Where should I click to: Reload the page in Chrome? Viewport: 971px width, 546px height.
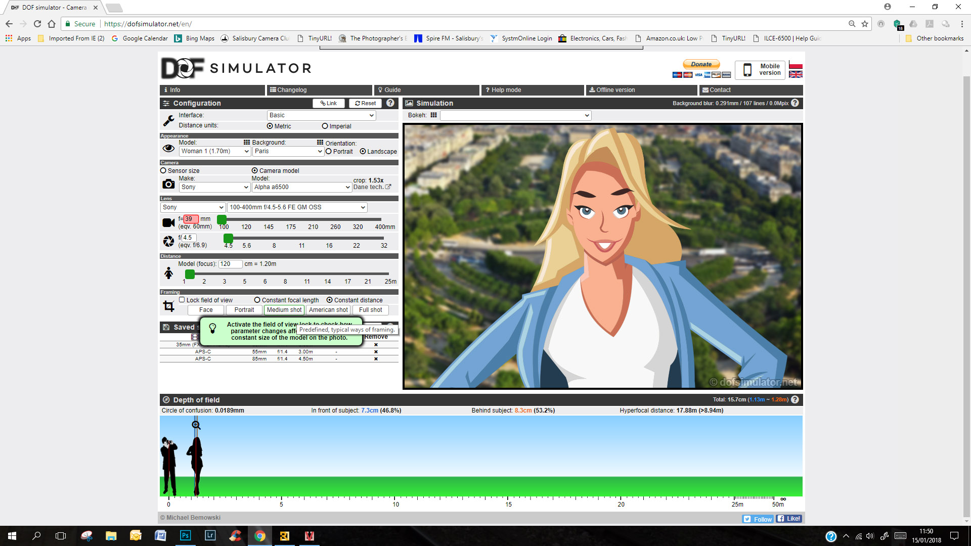pos(37,24)
